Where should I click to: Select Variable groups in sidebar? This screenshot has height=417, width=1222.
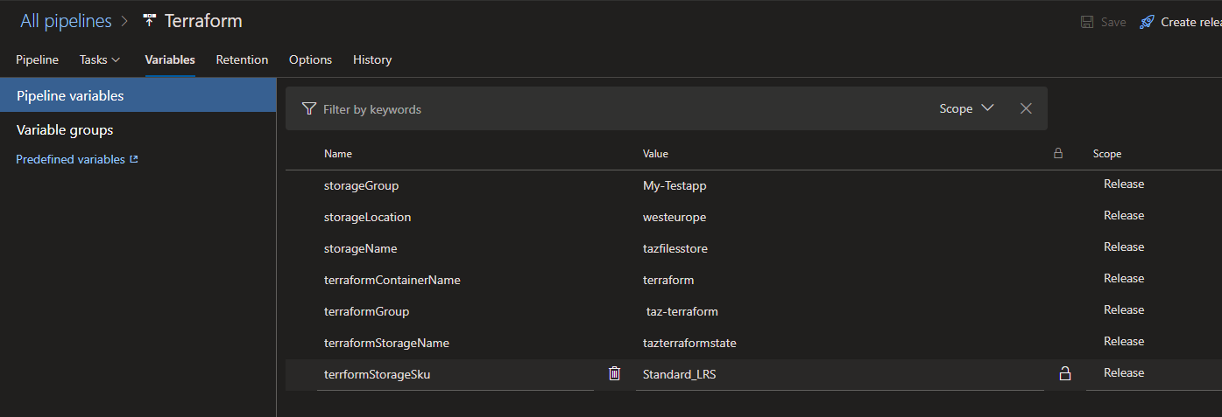[65, 130]
